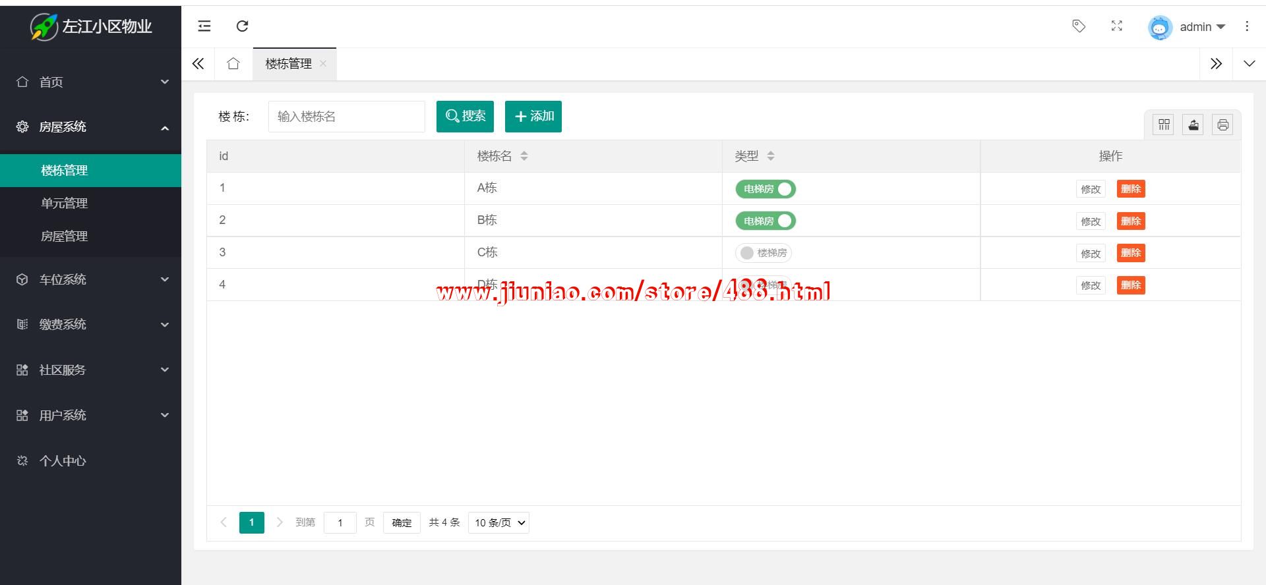The width and height of the screenshot is (1266, 585).
Task: Open the 10 条/页 page size dropdown
Action: pyautogui.click(x=498, y=523)
